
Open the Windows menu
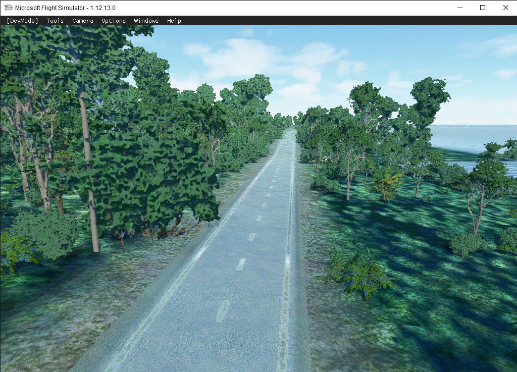click(146, 21)
